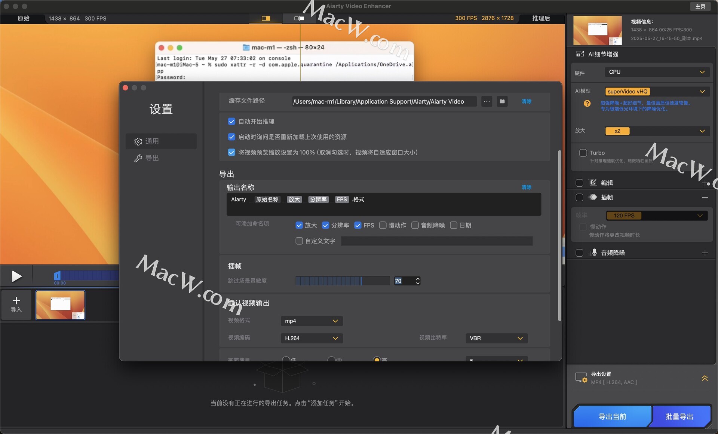Click the blue timeline playhead marker
The height and width of the screenshot is (434, 718).
(x=57, y=275)
